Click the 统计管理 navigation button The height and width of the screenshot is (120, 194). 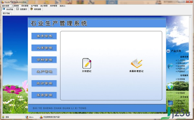tap(44, 83)
